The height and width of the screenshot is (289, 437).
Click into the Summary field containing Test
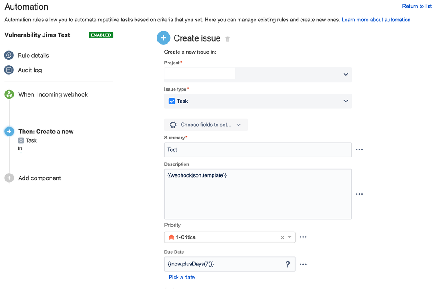pos(258,150)
